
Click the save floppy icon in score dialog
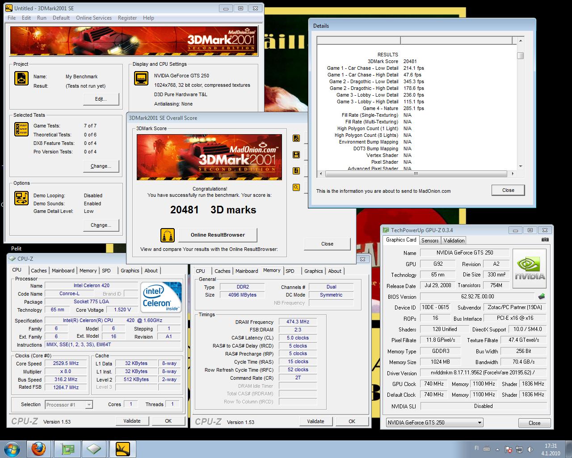(296, 155)
